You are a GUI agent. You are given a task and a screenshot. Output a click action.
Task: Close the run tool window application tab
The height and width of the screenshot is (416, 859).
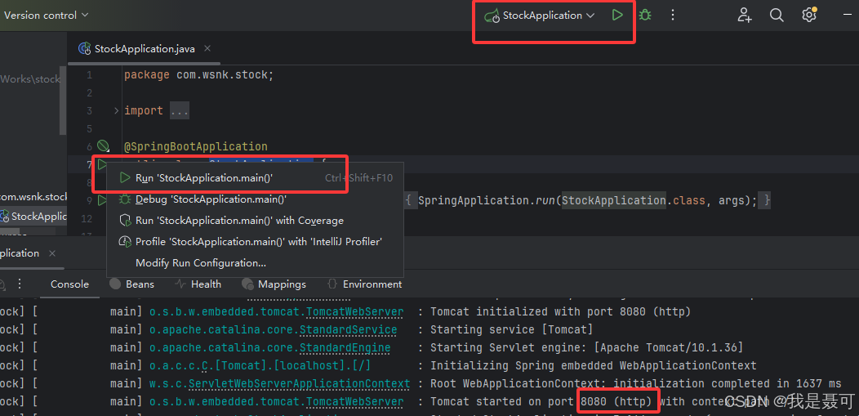52,253
